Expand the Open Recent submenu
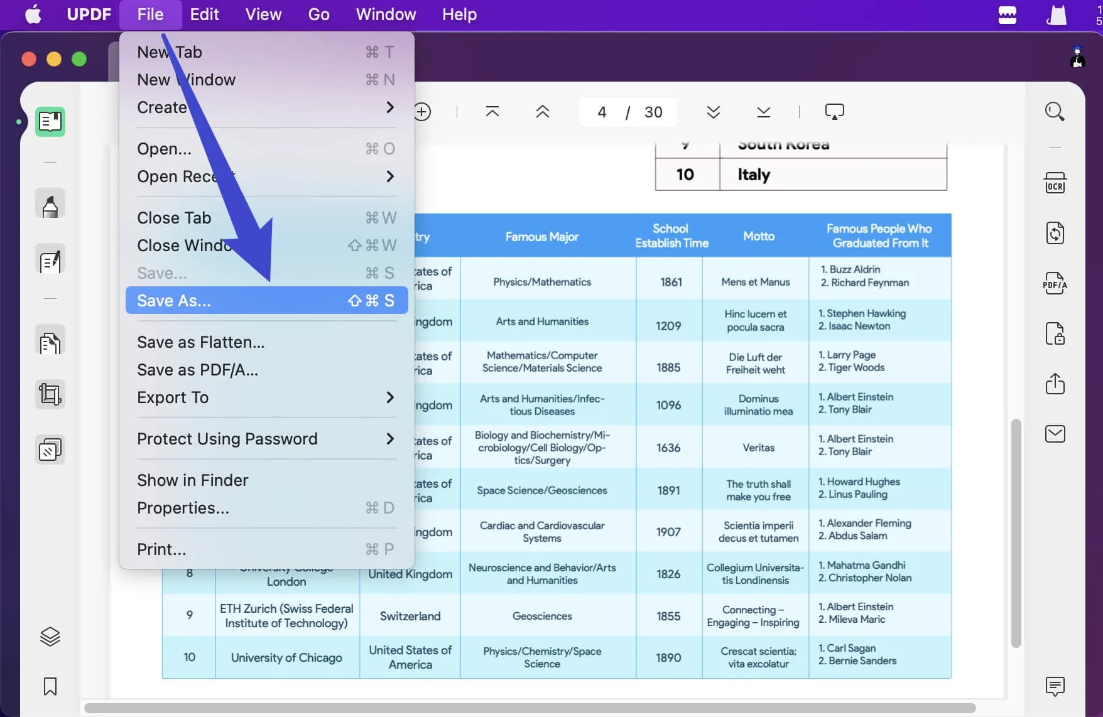The height and width of the screenshot is (717, 1103). tap(267, 176)
